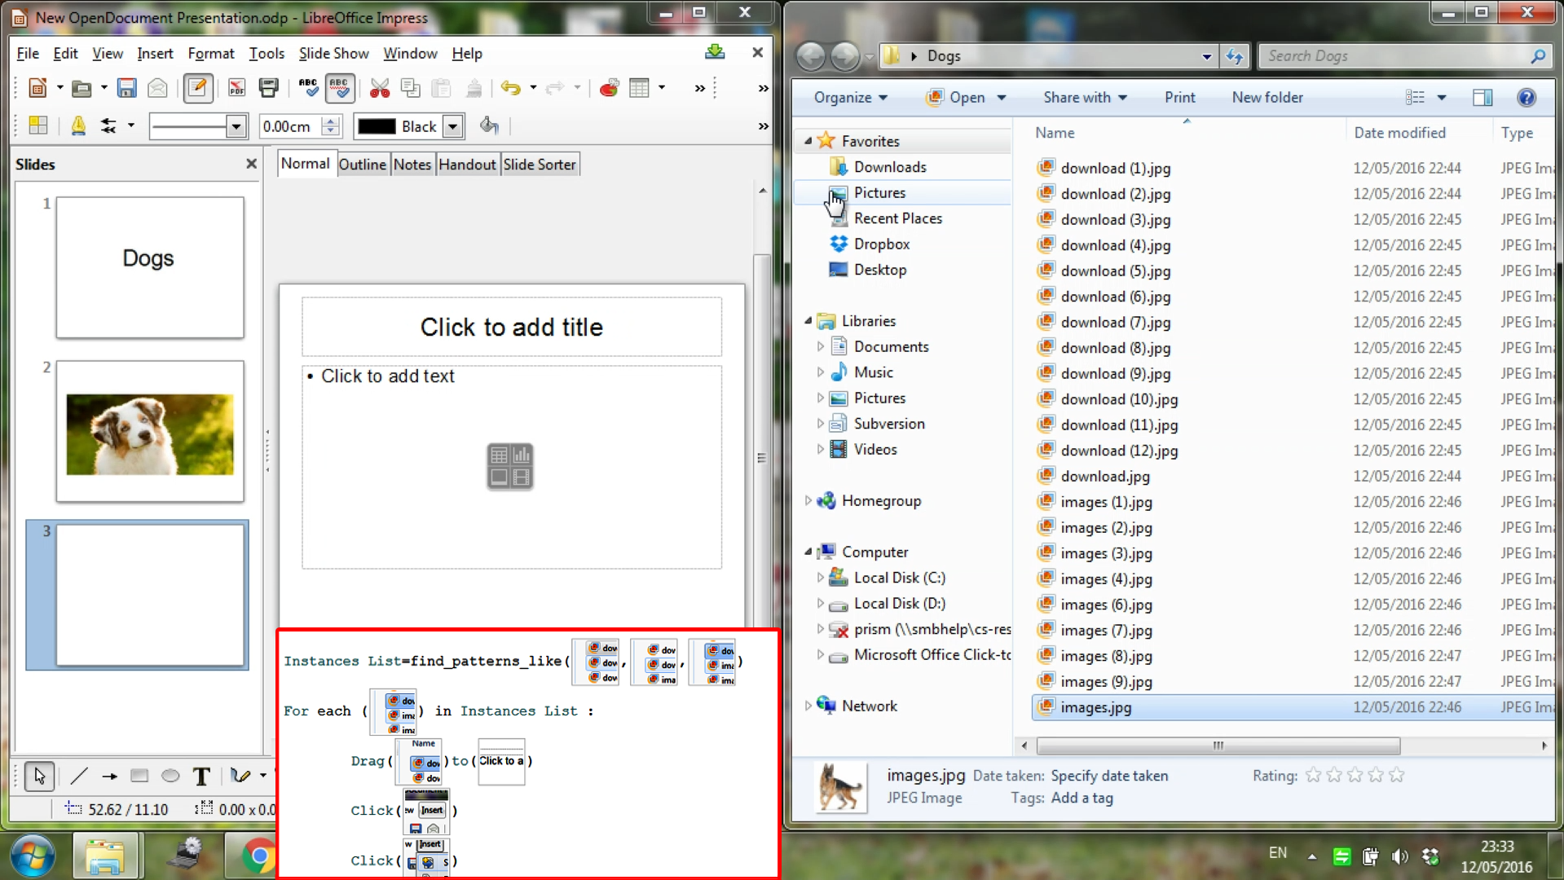The width and height of the screenshot is (1564, 880).
Task: Select the Line drawing tool
Action: pos(79,777)
